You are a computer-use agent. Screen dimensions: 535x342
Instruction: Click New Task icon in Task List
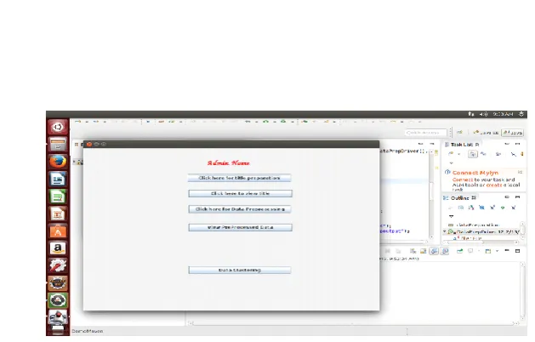point(451,154)
